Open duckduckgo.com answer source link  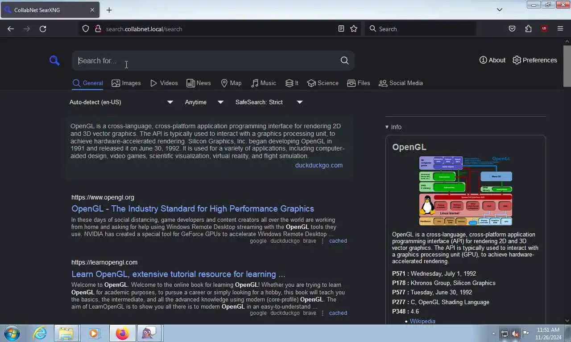tap(319, 165)
